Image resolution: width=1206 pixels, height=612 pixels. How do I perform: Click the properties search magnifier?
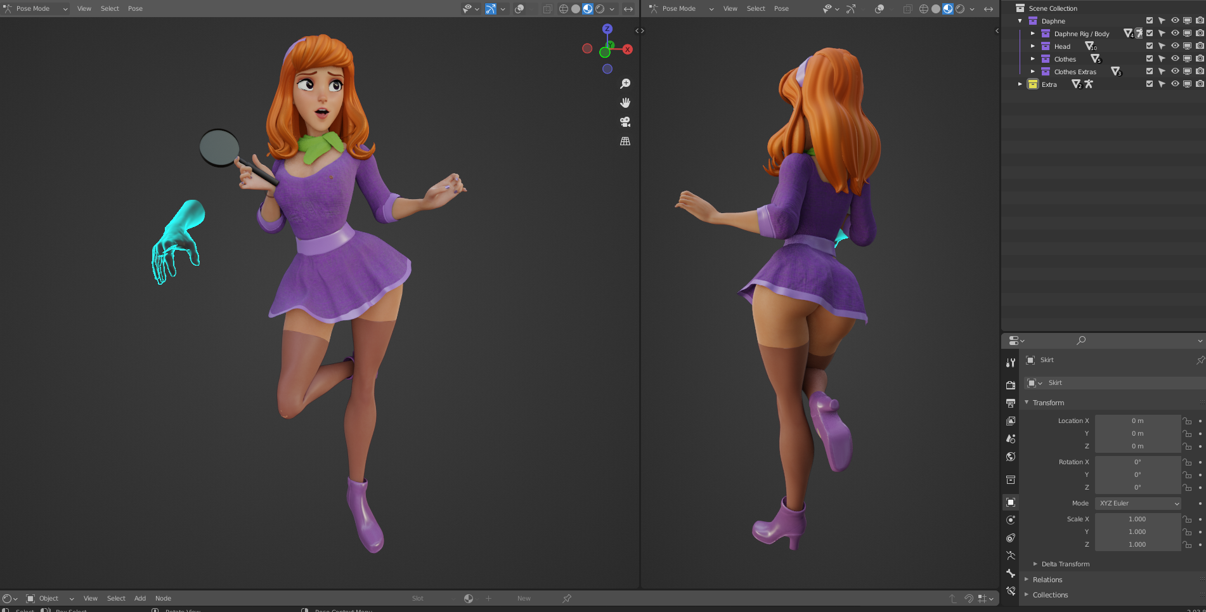[x=1081, y=341]
